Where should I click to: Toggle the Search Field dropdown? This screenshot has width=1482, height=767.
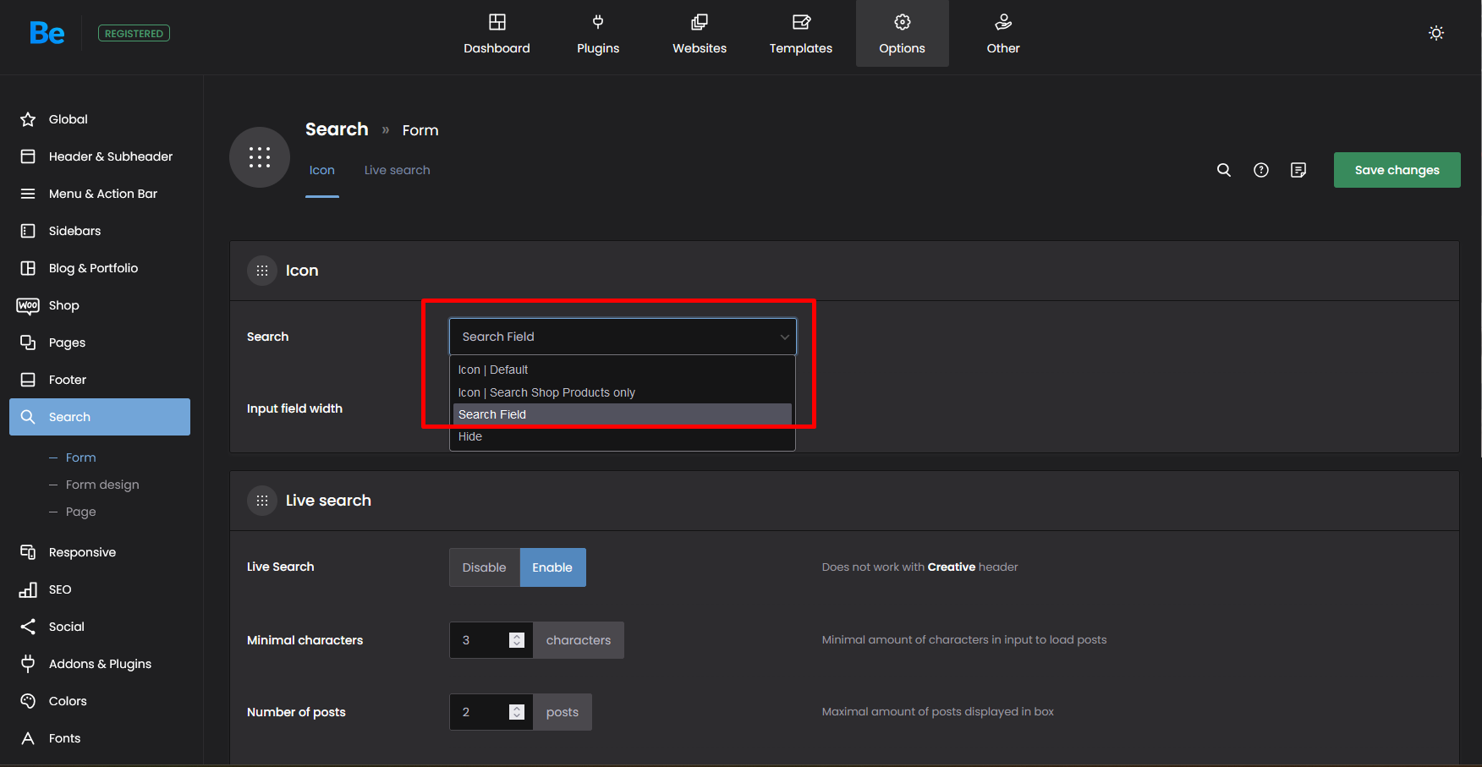(x=623, y=337)
